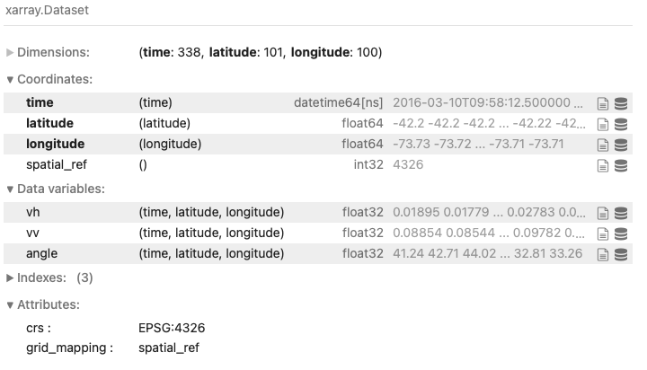This screenshot has height=370, width=647.
Task: Show attributes icon for angle variable
Action: (602, 254)
